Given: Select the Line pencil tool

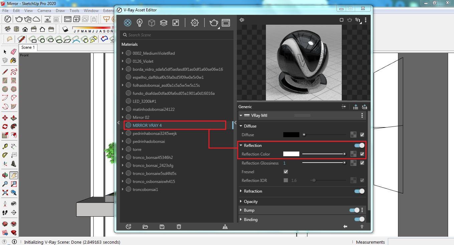Looking at the screenshot, I should tap(5, 72).
